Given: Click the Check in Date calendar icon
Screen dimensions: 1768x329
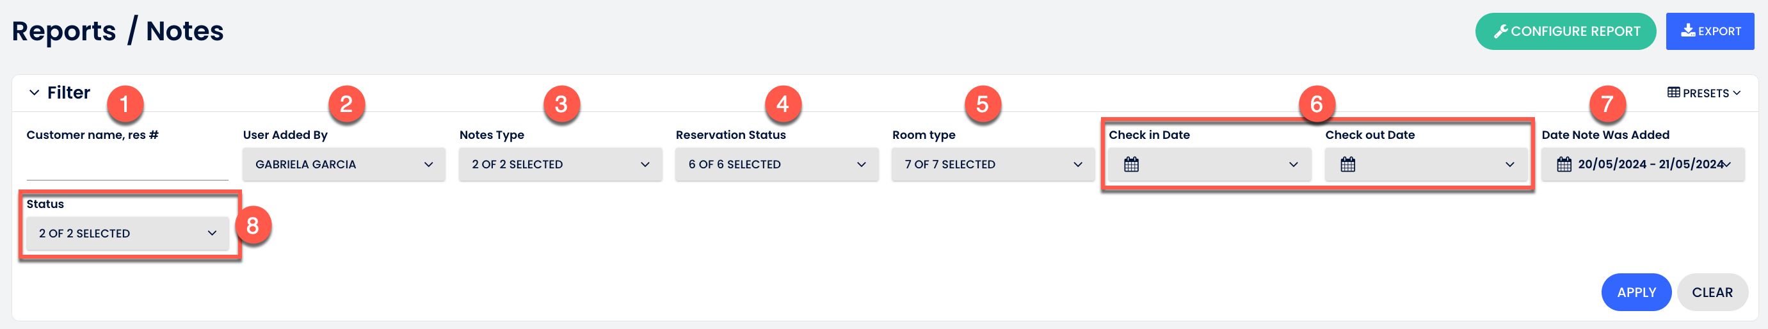Looking at the screenshot, I should click(1131, 164).
